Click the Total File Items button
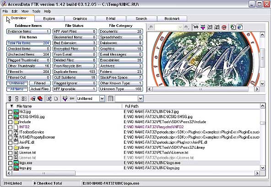The height and width of the screenshot is (187, 271). pos(28,43)
